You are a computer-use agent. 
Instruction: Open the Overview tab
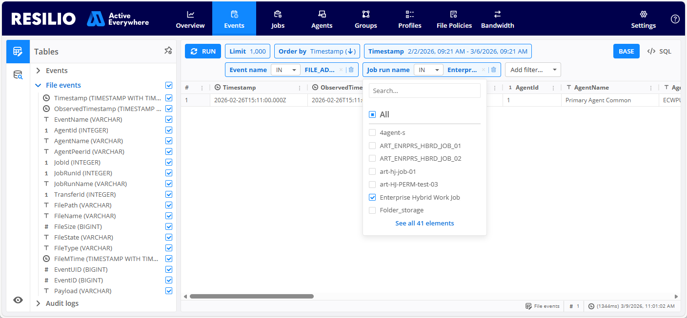(x=190, y=19)
